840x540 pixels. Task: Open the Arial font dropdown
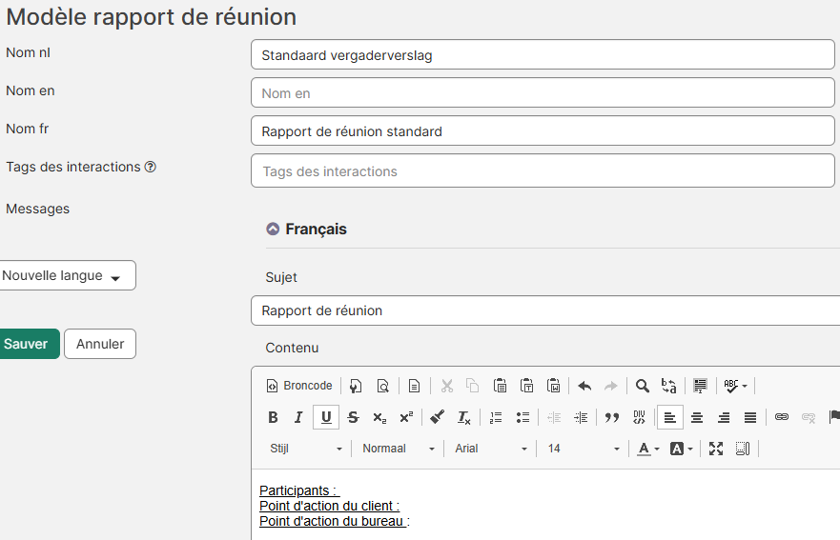pos(490,449)
